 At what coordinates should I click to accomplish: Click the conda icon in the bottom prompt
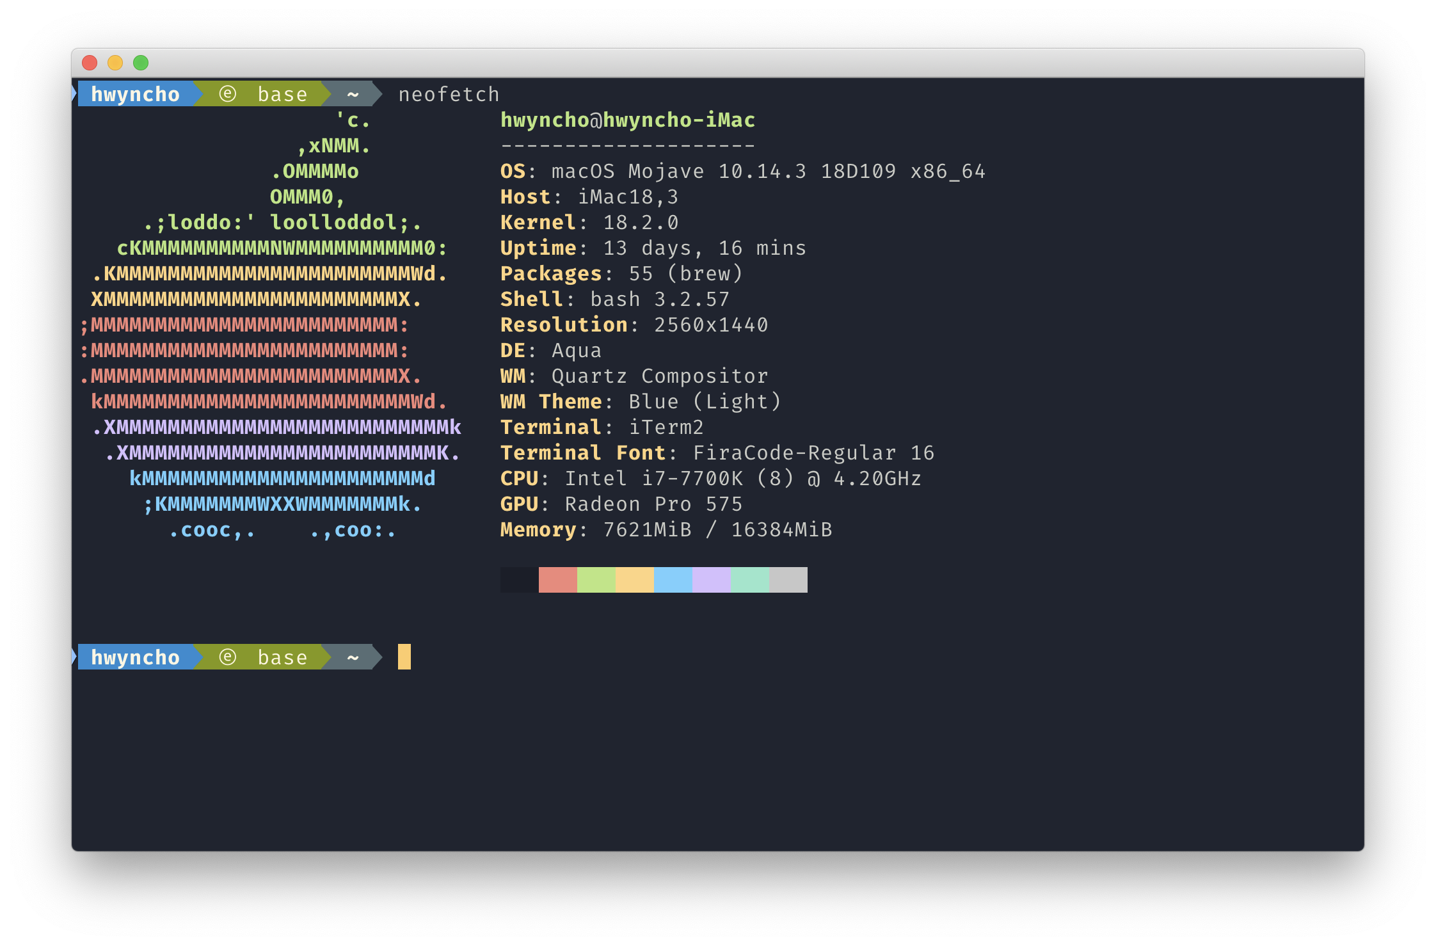[x=228, y=657]
